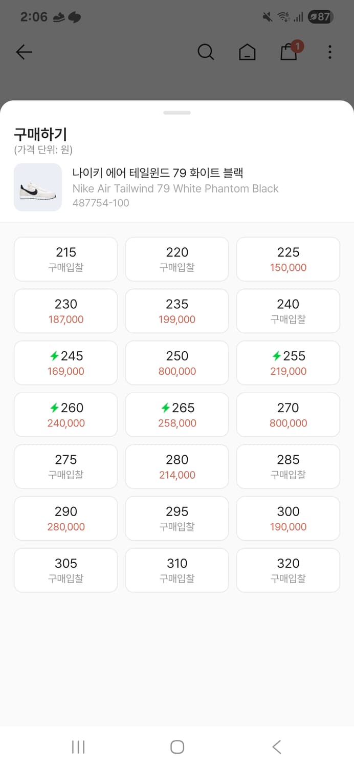Pick size 250 priced 800,000

pos(177,362)
